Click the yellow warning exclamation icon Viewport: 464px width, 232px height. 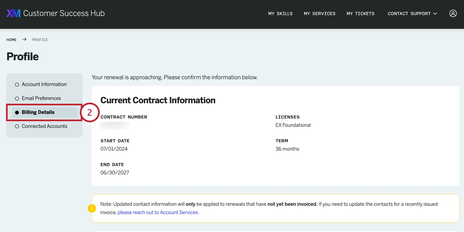[x=92, y=209]
